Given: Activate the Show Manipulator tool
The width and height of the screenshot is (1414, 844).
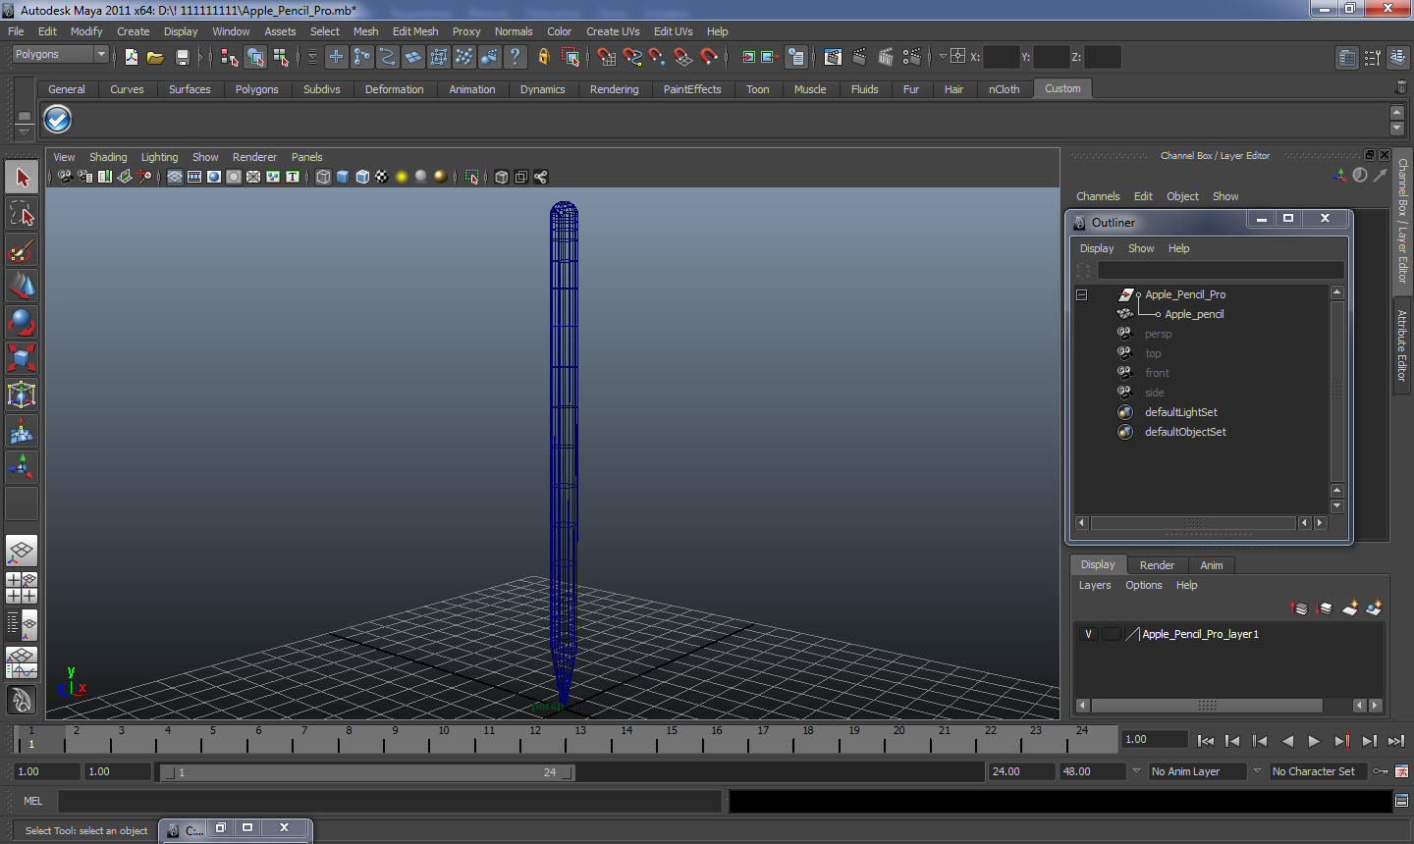Looking at the screenshot, I should 22,467.
